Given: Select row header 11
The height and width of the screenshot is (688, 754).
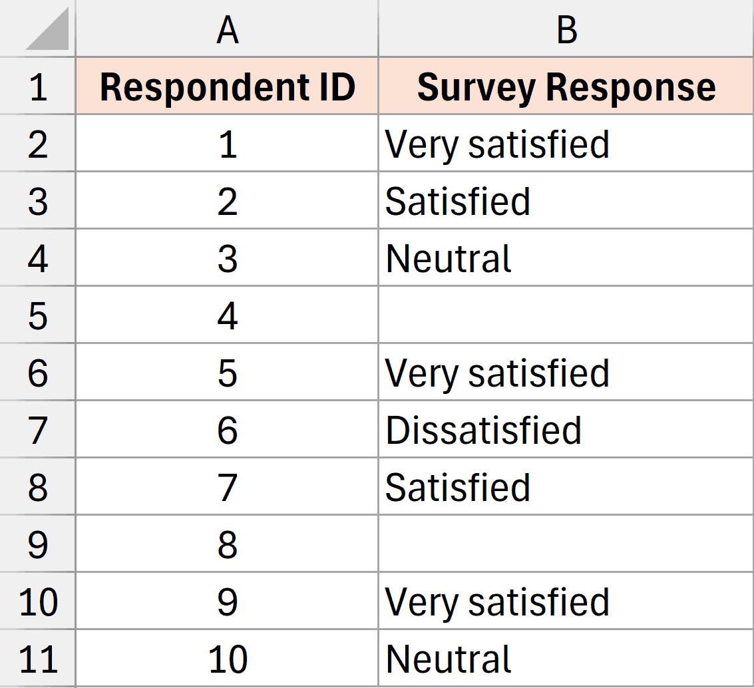Looking at the screenshot, I should tap(38, 660).
